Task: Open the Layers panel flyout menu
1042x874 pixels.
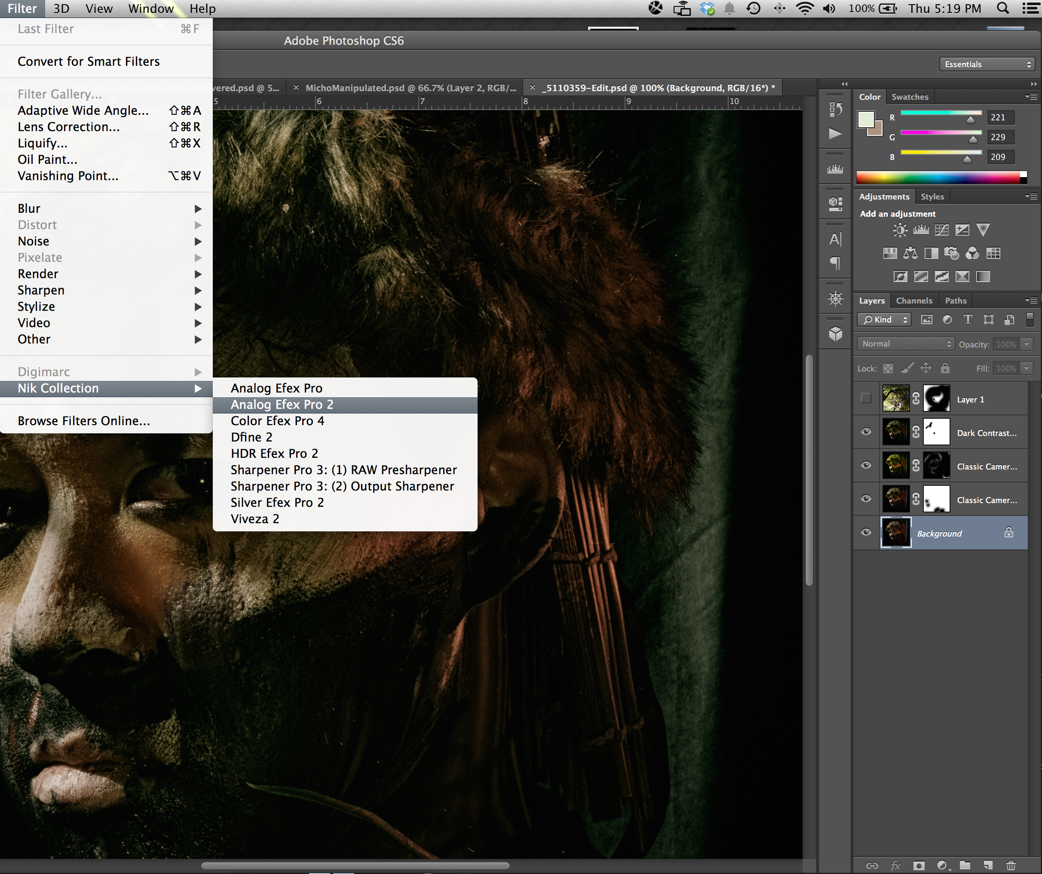Action: tap(1031, 300)
